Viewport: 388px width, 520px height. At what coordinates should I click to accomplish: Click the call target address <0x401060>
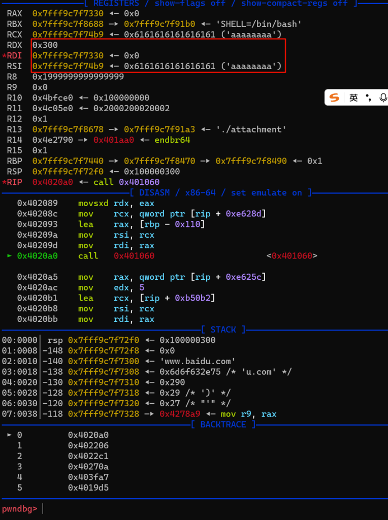coord(292,256)
